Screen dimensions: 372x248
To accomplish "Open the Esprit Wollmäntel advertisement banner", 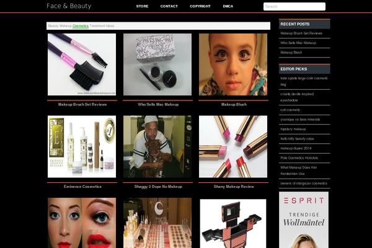I will coord(304,219).
